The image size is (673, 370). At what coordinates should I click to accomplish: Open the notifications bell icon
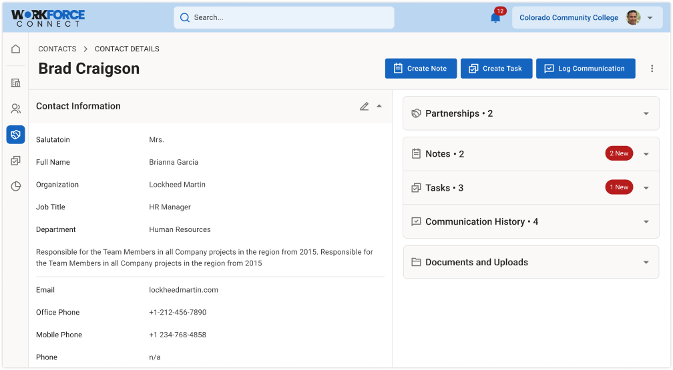coord(495,17)
